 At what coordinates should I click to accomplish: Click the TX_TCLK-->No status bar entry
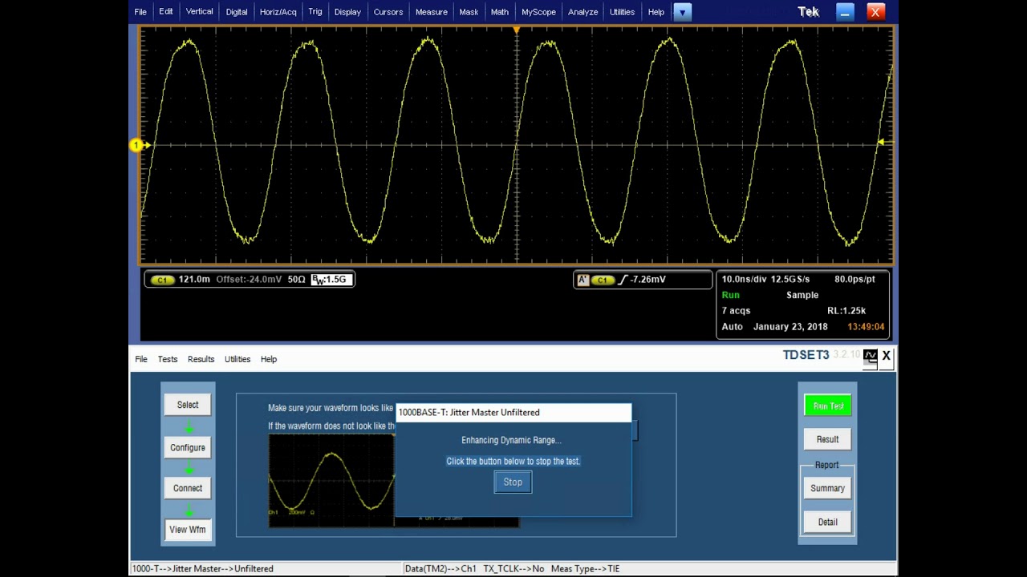click(x=513, y=569)
